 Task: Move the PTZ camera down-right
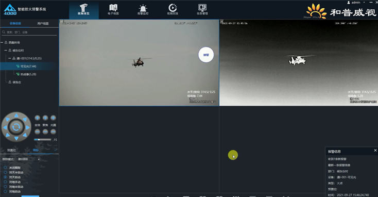tap(25, 135)
